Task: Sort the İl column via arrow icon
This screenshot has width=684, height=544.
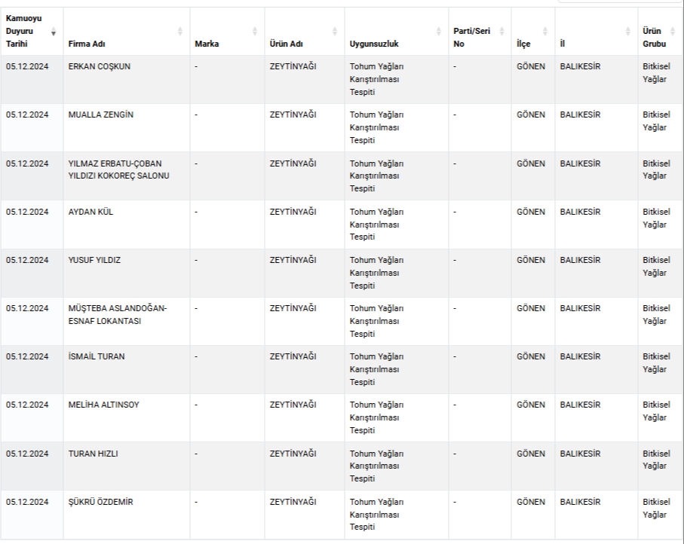Action: [628, 32]
